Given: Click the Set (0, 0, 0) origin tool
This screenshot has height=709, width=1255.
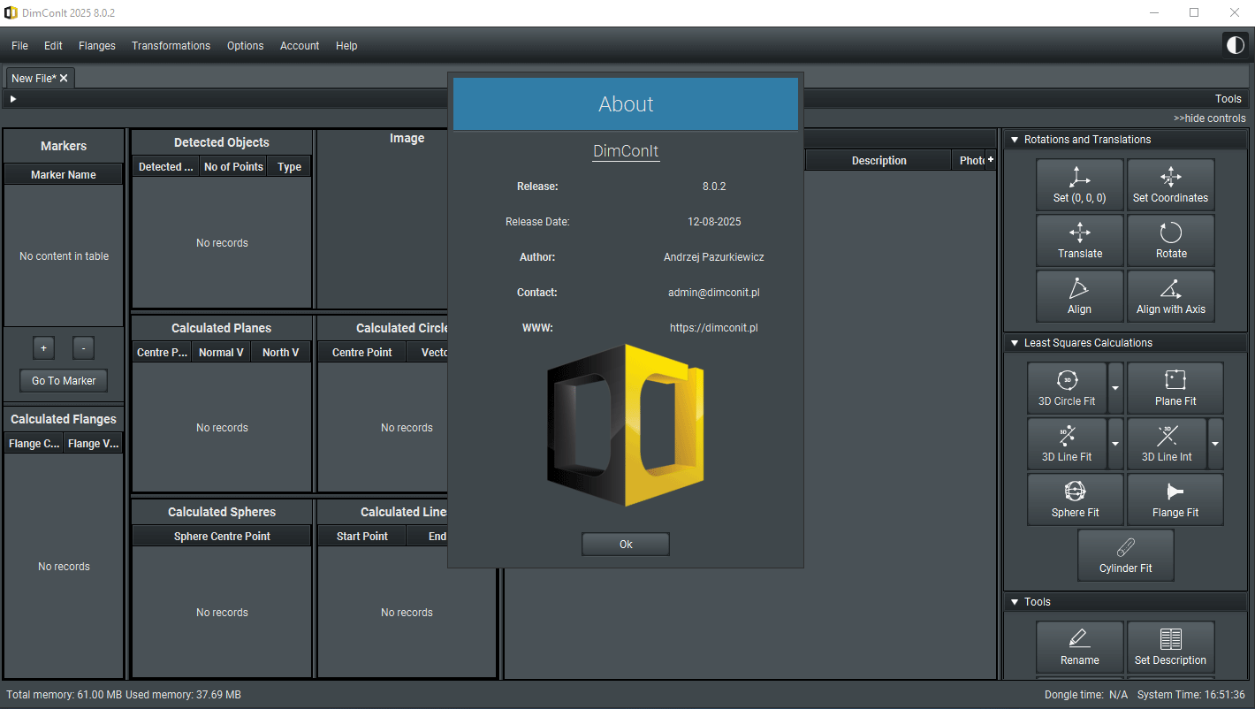Looking at the screenshot, I should [x=1079, y=185].
